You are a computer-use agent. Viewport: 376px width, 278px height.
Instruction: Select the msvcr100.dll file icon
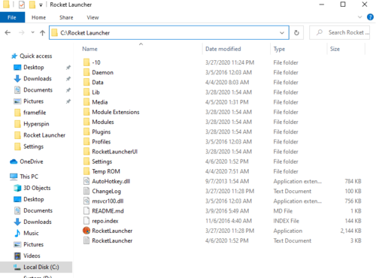(x=86, y=201)
